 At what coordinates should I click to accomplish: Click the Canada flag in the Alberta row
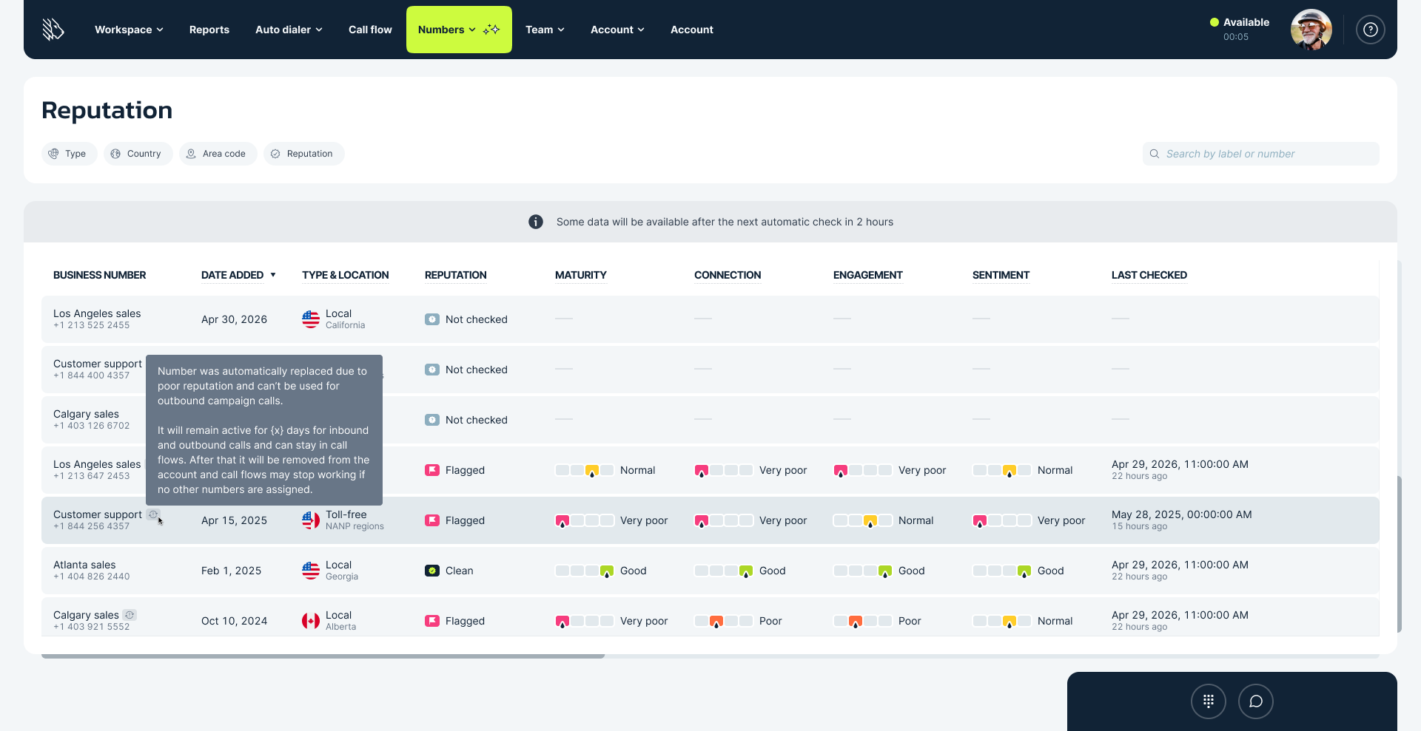point(311,621)
